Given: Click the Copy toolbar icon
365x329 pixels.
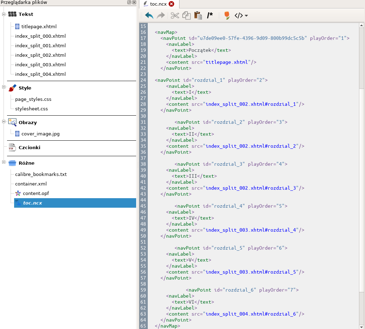Looking at the screenshot, I should click(x=187, y=16).
